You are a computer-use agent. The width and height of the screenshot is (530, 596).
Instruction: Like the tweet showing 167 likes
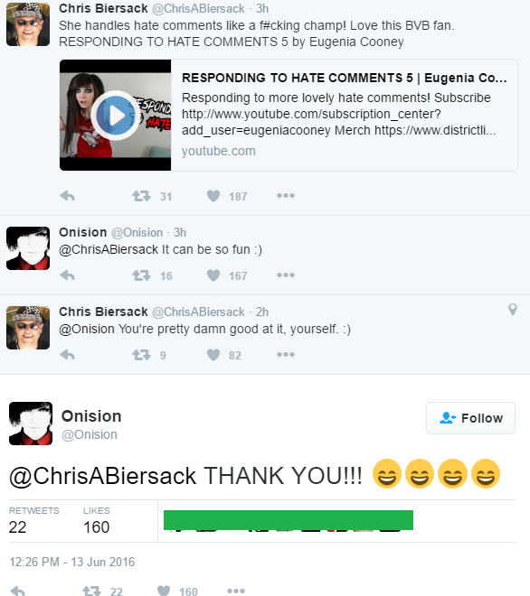point(213,275)
